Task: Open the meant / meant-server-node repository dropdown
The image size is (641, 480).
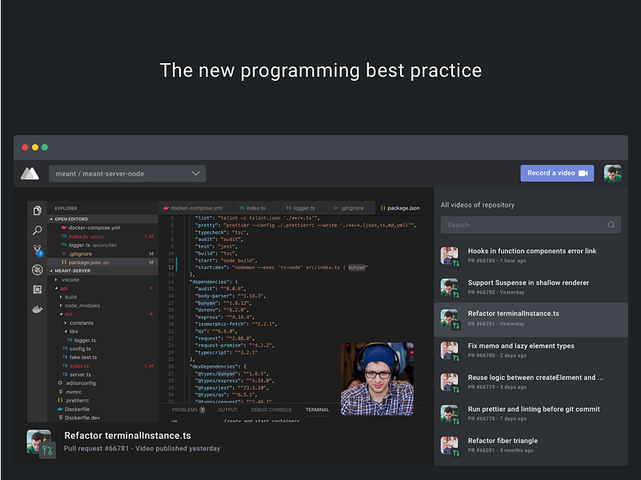Action: coord(127,174)
